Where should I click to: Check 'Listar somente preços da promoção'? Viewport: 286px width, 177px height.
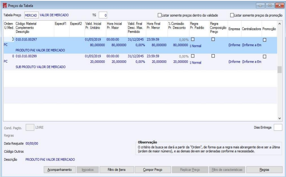[x=231, y=15]
